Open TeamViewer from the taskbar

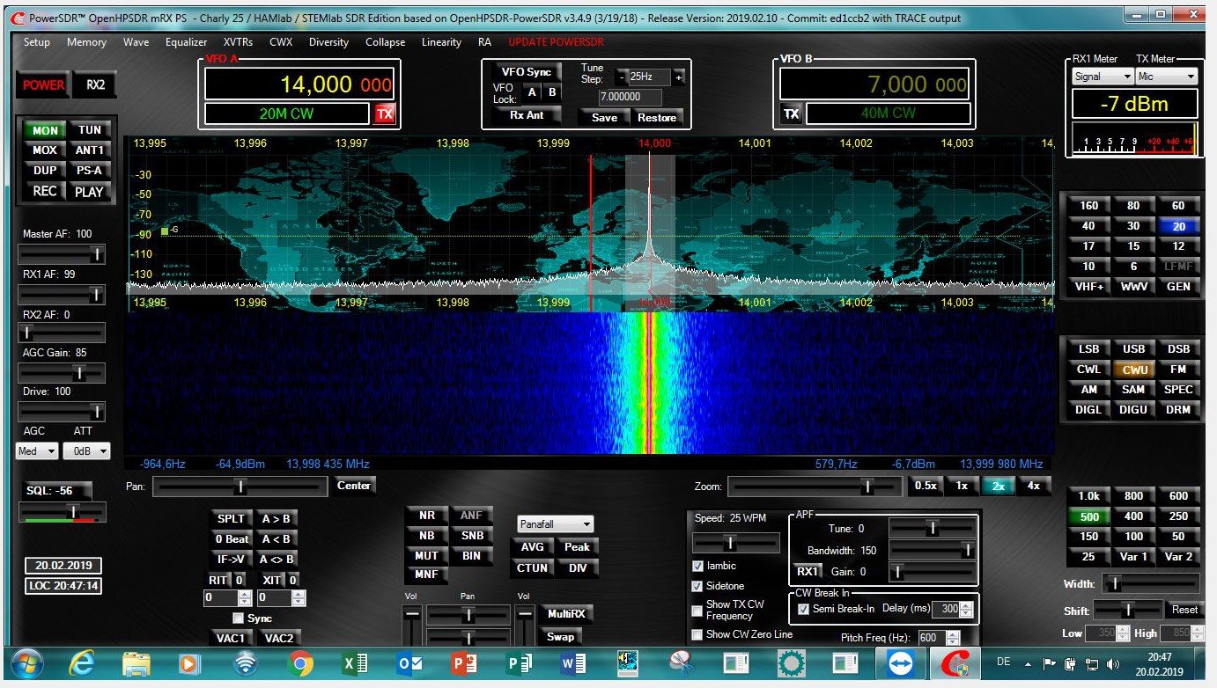(x=900, y=664)
